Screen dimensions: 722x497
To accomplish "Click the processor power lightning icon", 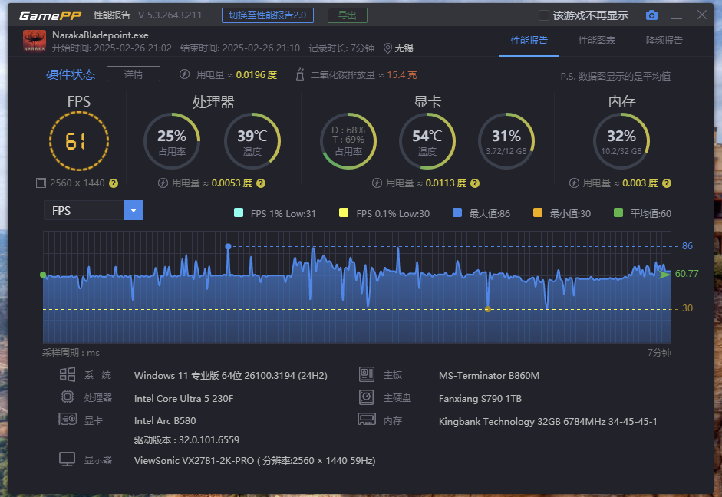I will coord(163,183).
